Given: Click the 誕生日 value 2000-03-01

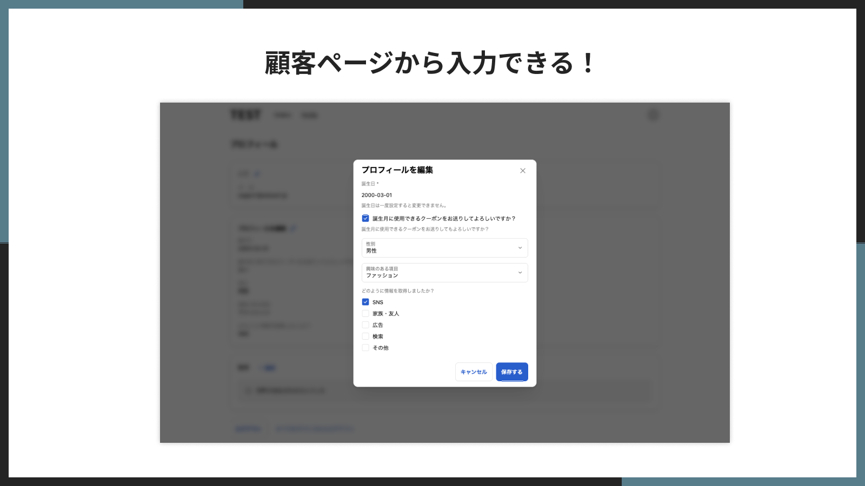Looking at the screenshot, I should 377,195.
